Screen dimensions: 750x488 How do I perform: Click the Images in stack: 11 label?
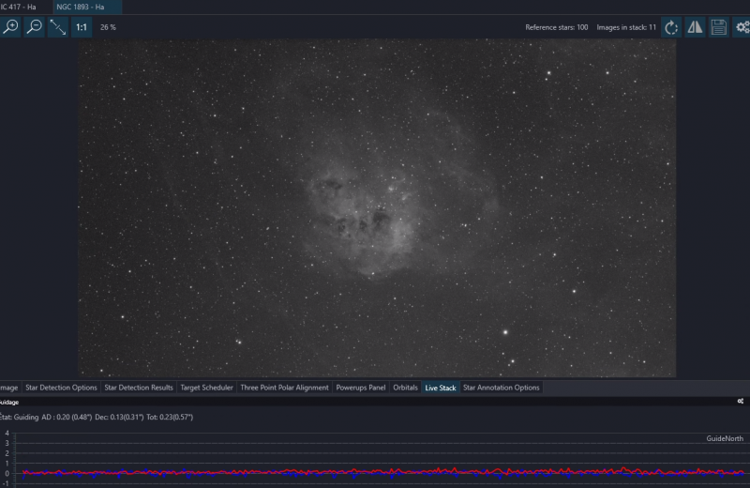(626, 27)
